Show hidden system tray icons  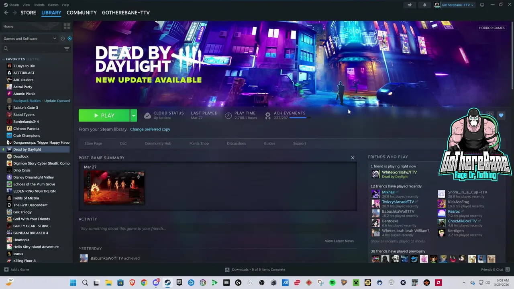click(464, 283)
